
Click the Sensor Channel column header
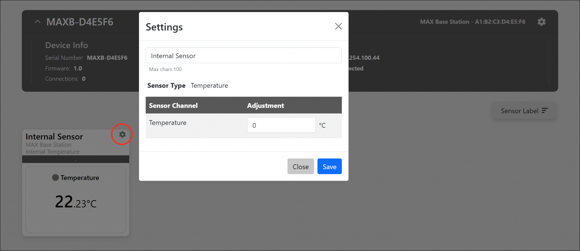[x=173, y=105]
